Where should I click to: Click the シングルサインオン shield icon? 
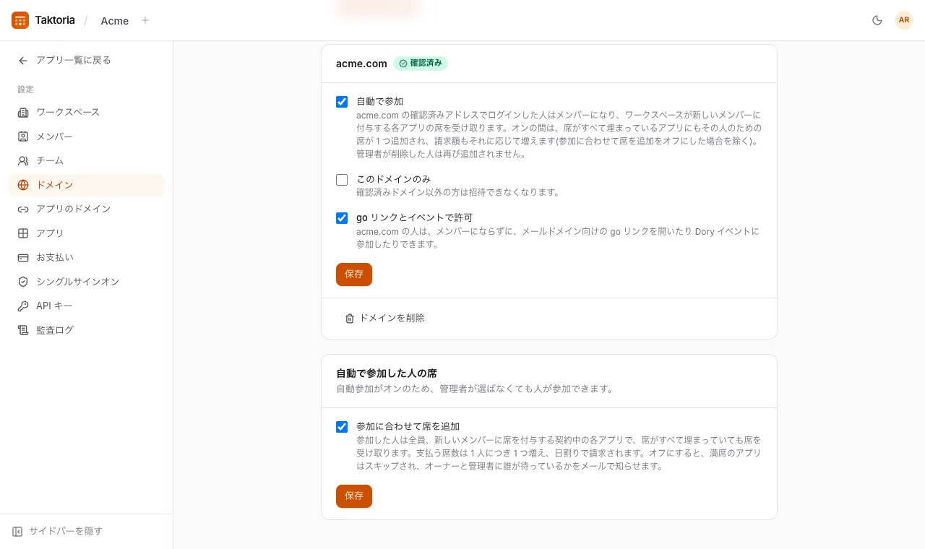(x=23, y=282)
